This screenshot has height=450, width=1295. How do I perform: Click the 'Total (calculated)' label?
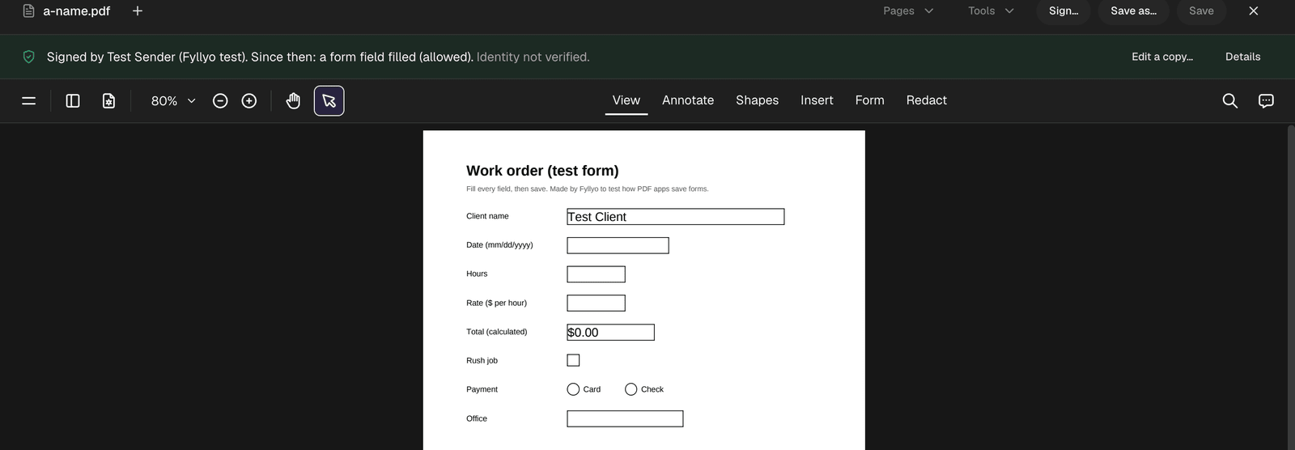click(496, 332)
